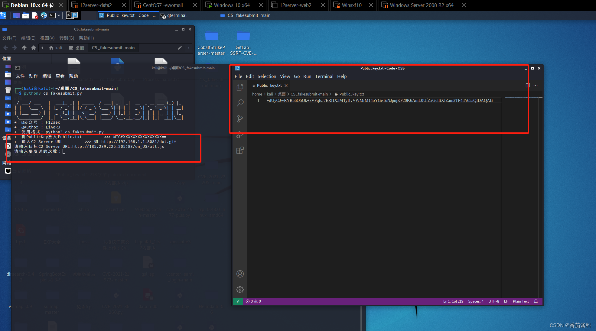
Task: Open 文件(F) menu in file manager
Action: (x=9, y=38)
